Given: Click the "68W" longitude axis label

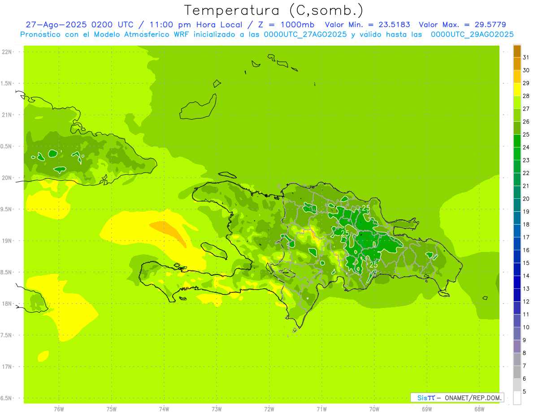Looking at the screenshot, I should tap(479, 409).
